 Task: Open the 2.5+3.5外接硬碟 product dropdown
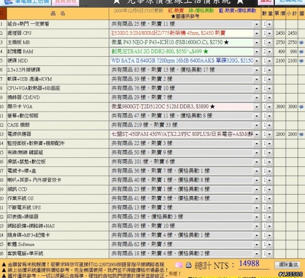click(x=184, y=70)
